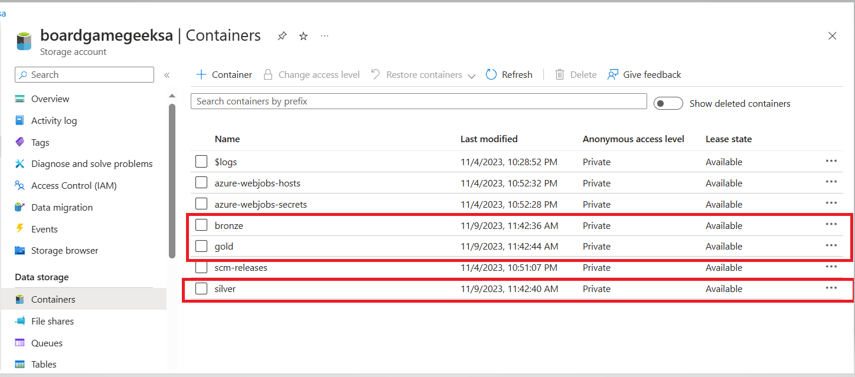This screenshot has height=377, width=855.
Task: Open more options for gold row
Action: (831, 245)
